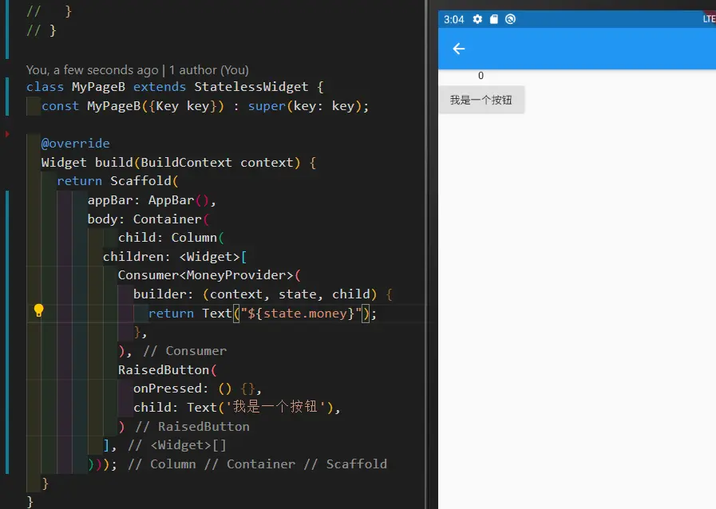Click the string '我是一个按钮' in code
716x509 pixels.
pyautogui.click(x=275, y=407)
